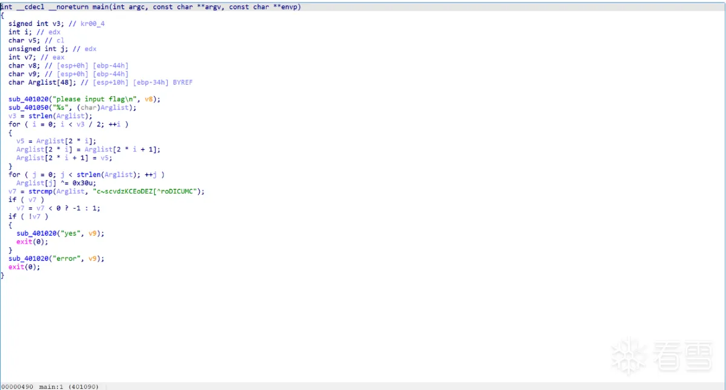
Task: Click exit(0) following the error message
Action: click(24, 267)
